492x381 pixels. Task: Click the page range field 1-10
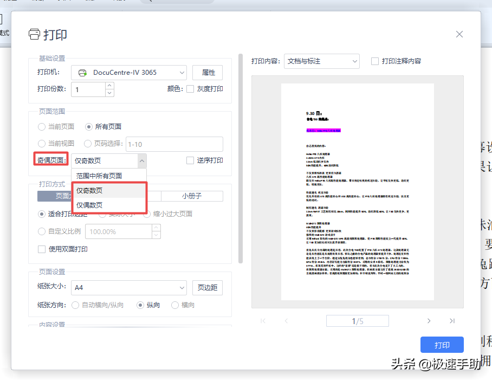tap(174, 144)
